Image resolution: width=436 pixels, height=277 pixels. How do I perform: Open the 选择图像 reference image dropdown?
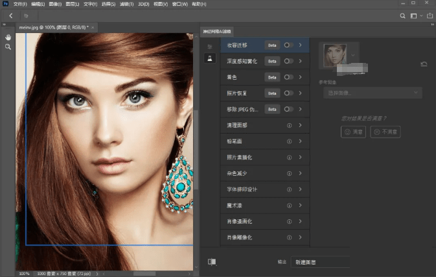click(x=373, y=93)
